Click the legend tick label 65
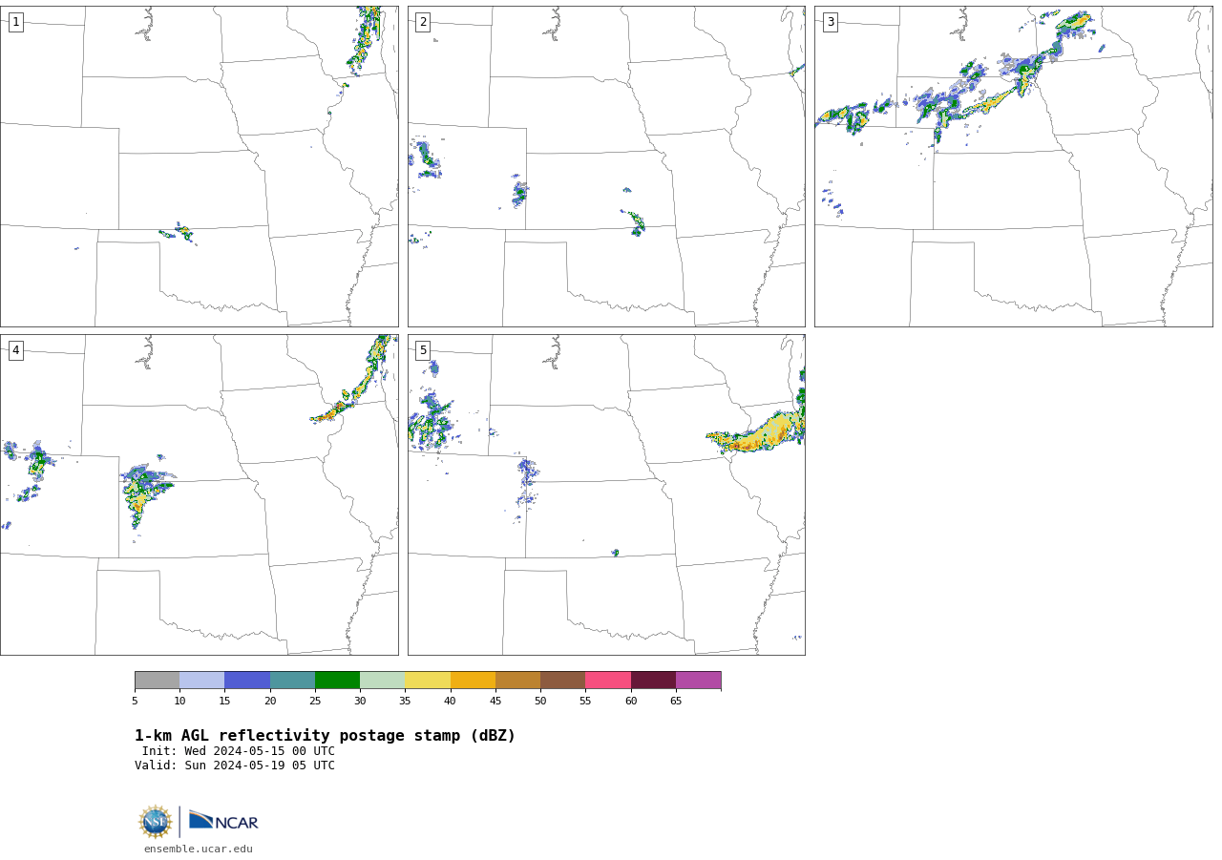This screenshot has width=1222, height=860. [x=676, y=702]
